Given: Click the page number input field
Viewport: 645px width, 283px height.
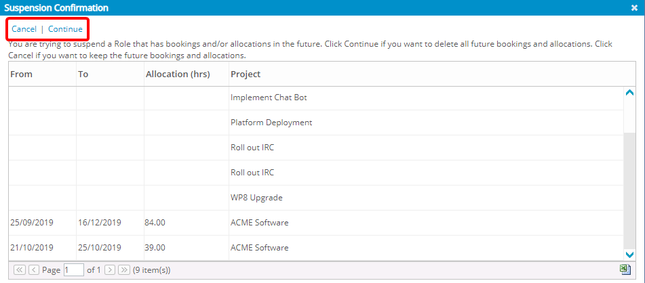Looking at the screenshot, I should pos(74,270).
